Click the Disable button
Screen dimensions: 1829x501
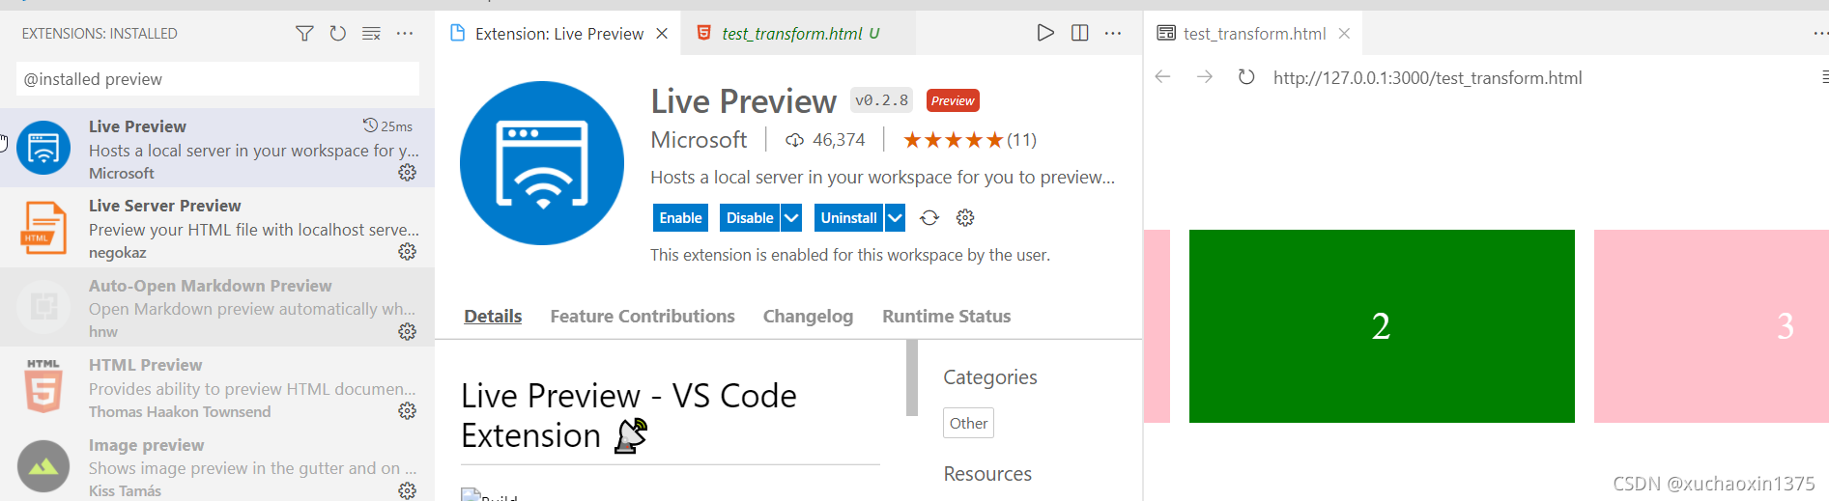750,218
